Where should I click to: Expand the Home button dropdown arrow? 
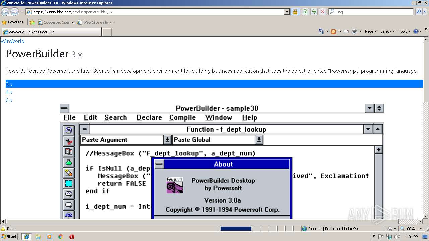tap(327, 32)
